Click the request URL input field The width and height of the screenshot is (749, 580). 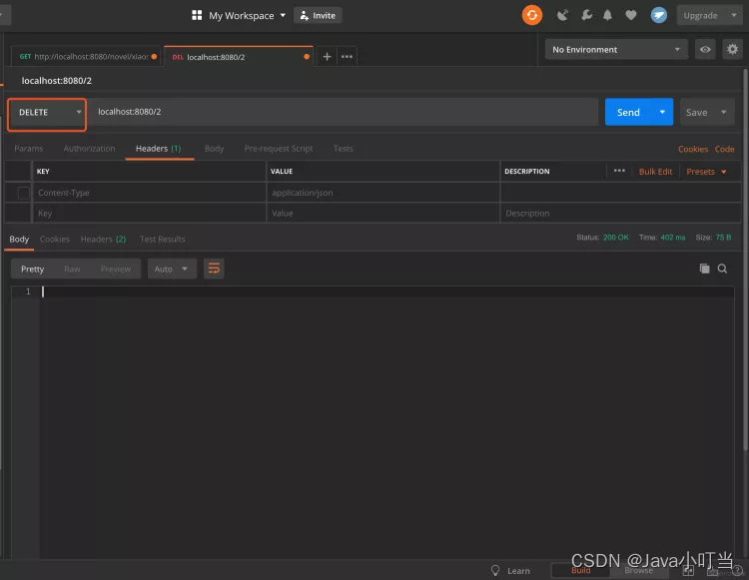344,112
